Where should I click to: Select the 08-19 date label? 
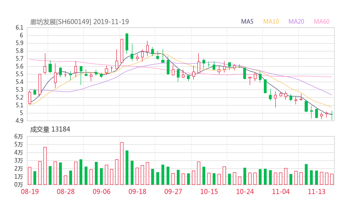(x=30, y=191)
